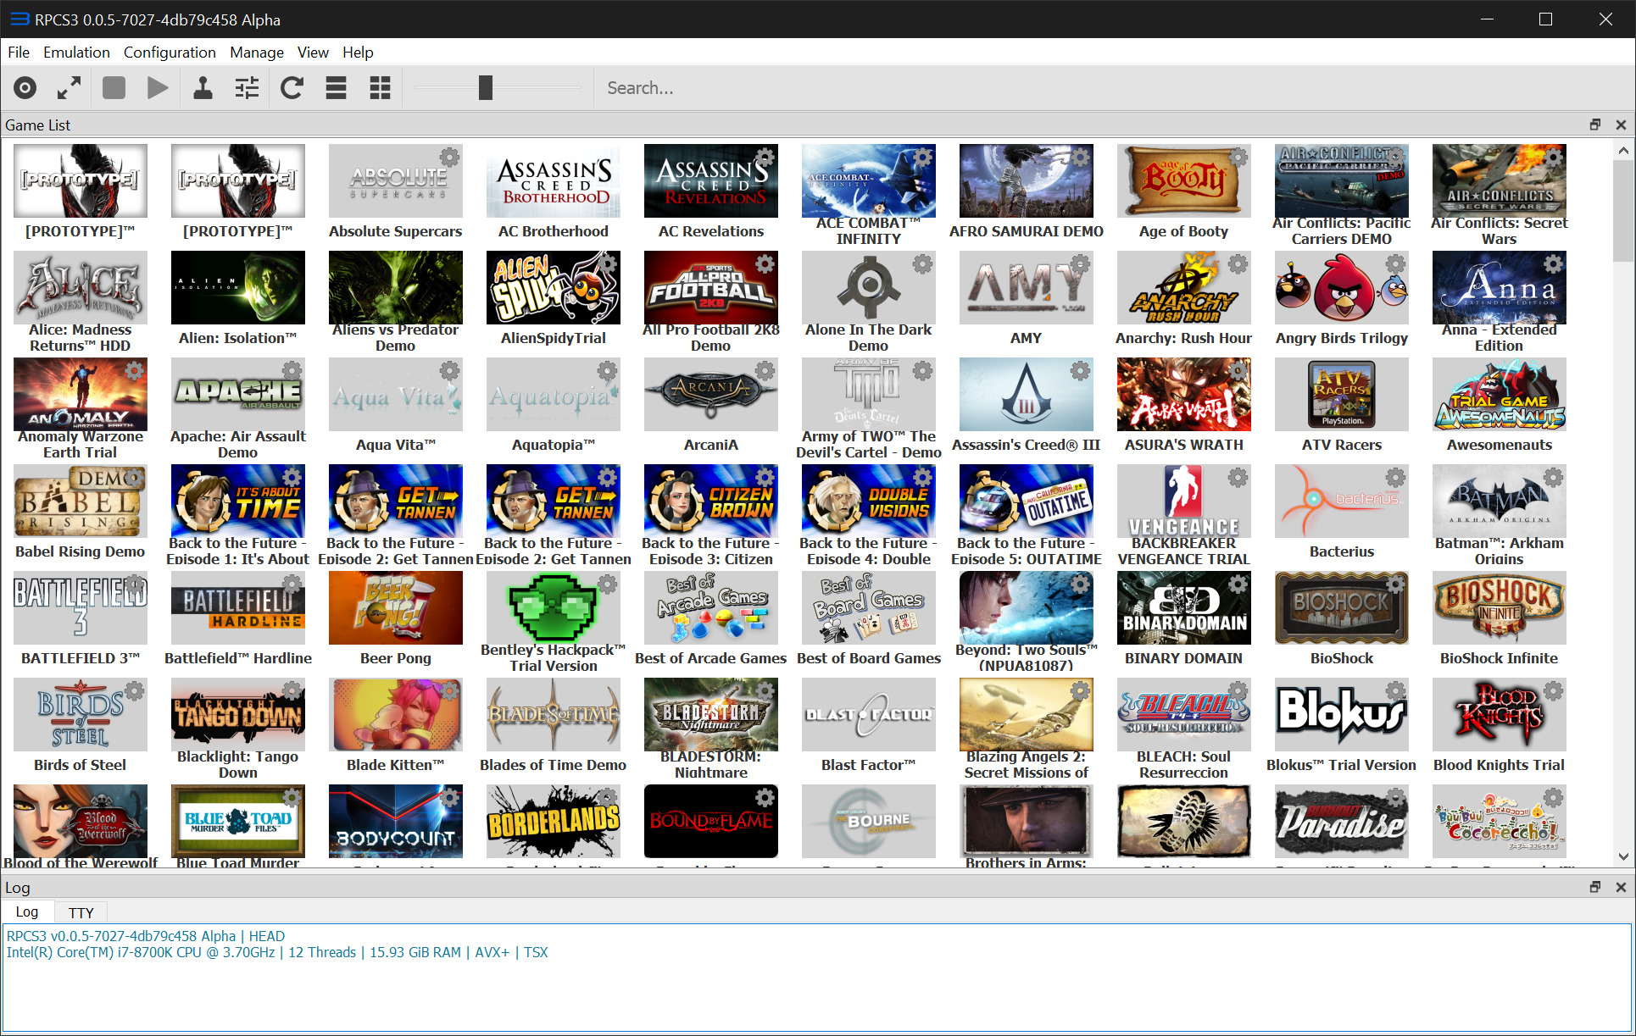Open the Manage menu
1636x1036 pixels.
(257, 53)
